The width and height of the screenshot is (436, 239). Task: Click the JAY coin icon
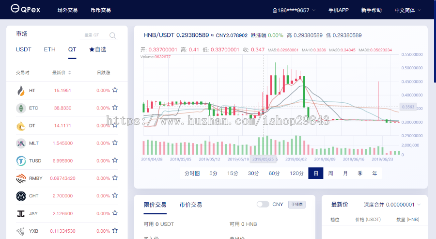tap(21, 214)
